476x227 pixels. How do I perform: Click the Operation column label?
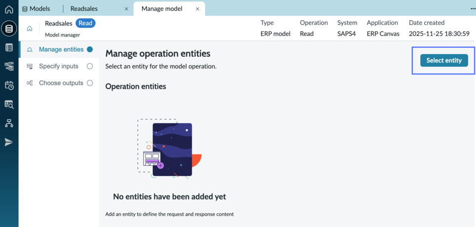(314, 23)
